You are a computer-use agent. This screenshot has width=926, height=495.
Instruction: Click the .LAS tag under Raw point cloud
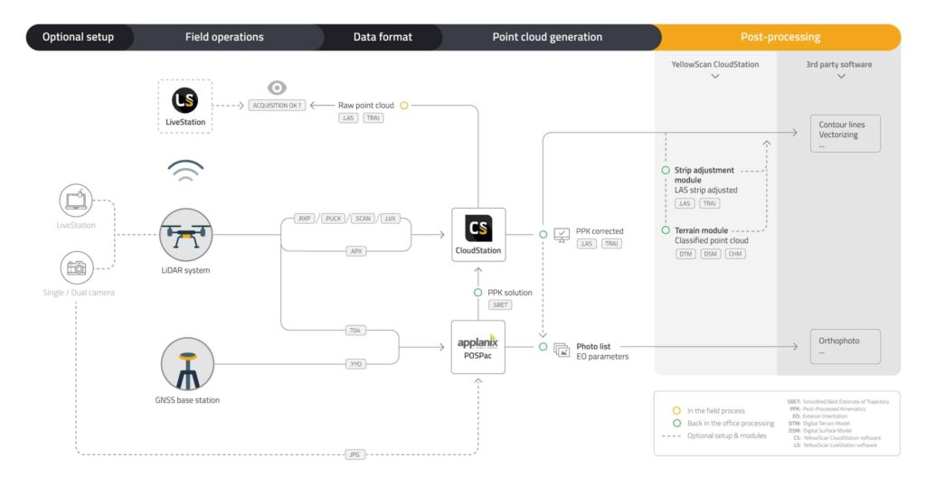pyautogui.click(x=348, y=118)
